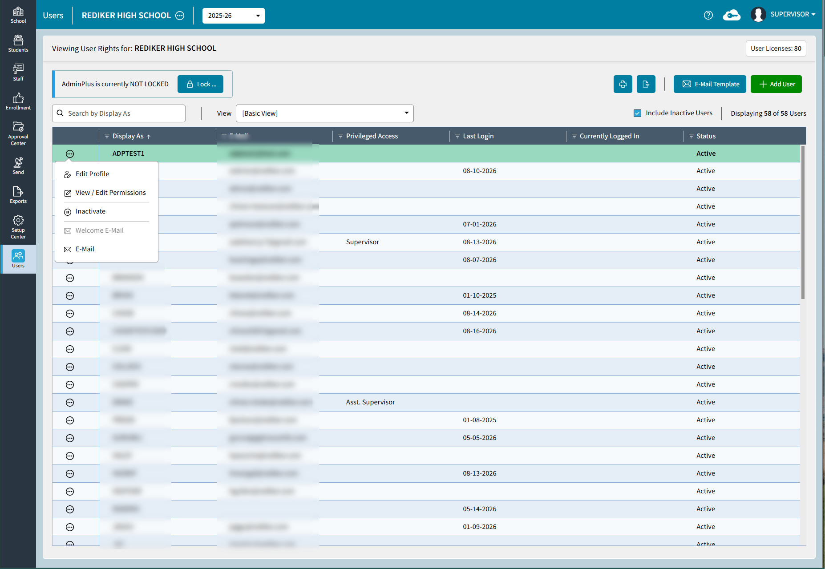Open row actions for 01-09-2026 login row
Image resolution: width=825 pixels, height=569 pixels.
tap(70, 527)
